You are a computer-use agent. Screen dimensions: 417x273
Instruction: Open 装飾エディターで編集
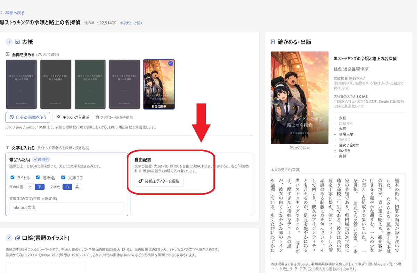(x=159, y=181)
